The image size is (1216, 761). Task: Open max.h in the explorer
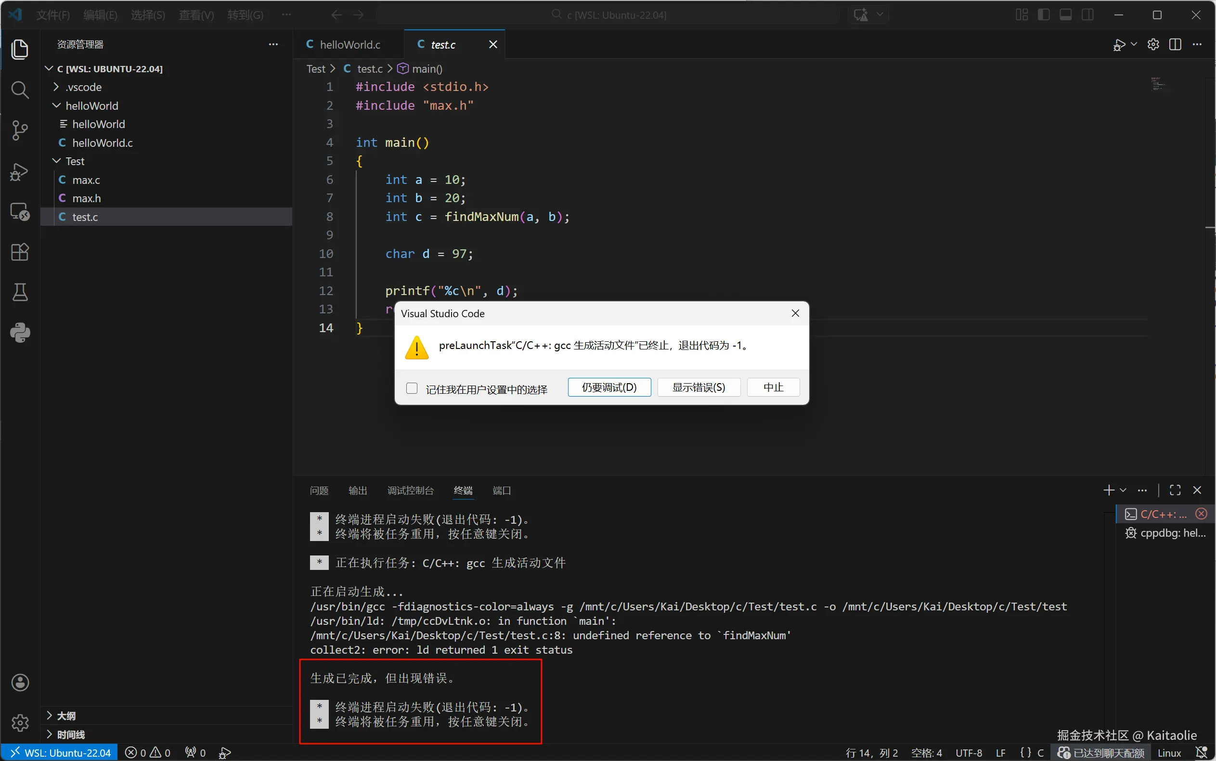click(x=86, y=198)
